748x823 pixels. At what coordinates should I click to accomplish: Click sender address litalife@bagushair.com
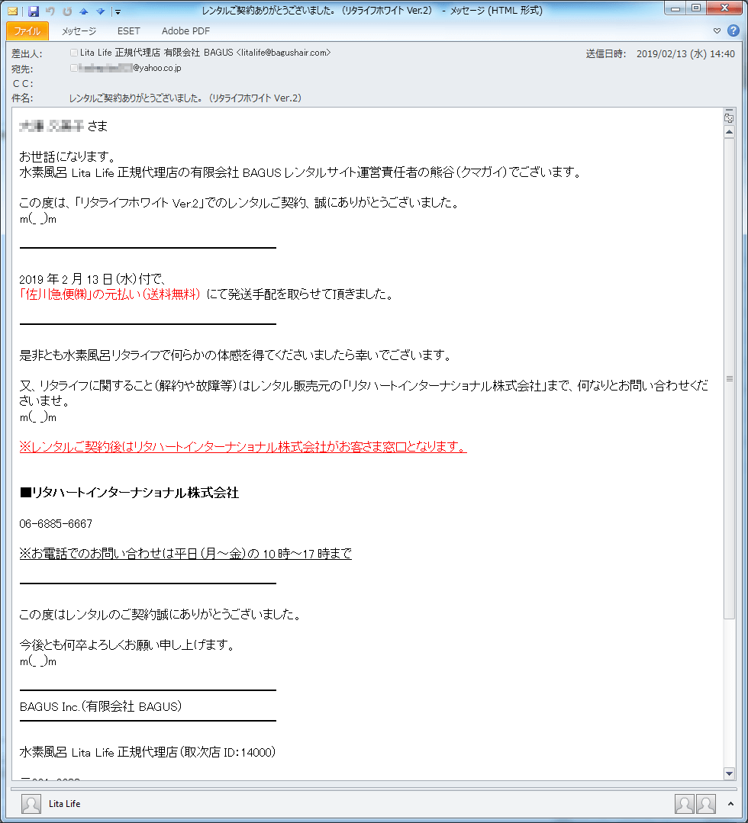coord(284,53)
